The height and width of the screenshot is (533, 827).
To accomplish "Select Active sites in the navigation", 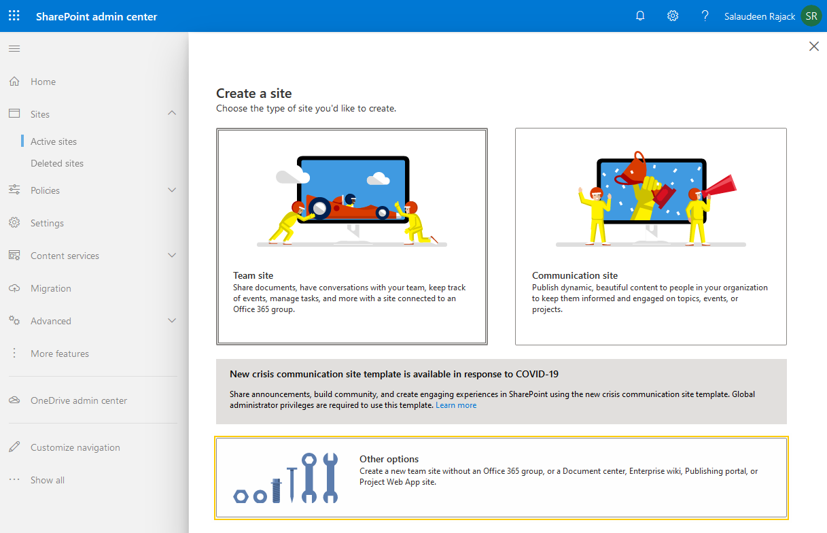I will point(53,141).
